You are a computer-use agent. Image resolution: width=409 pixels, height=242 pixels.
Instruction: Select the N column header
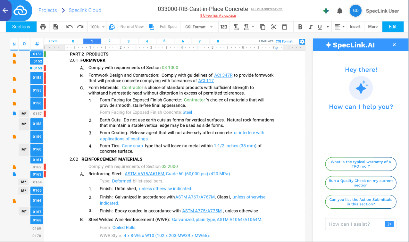(x=14, y=44)
